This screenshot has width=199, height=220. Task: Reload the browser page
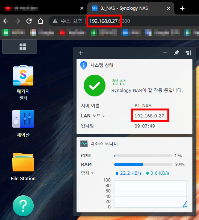(29, 21)
